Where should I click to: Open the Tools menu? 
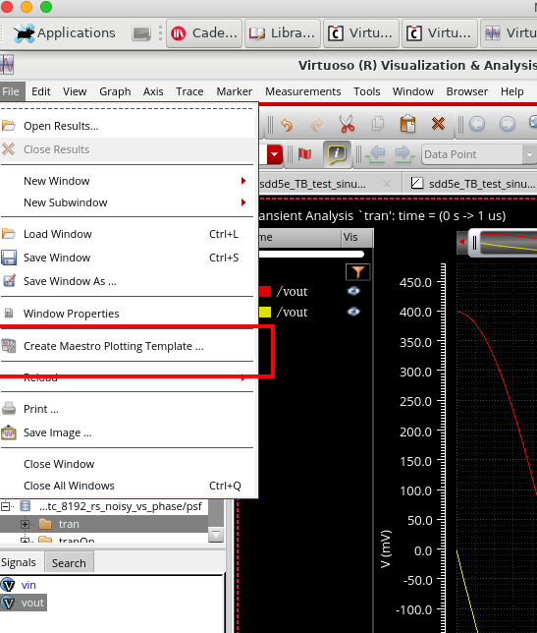367,91
